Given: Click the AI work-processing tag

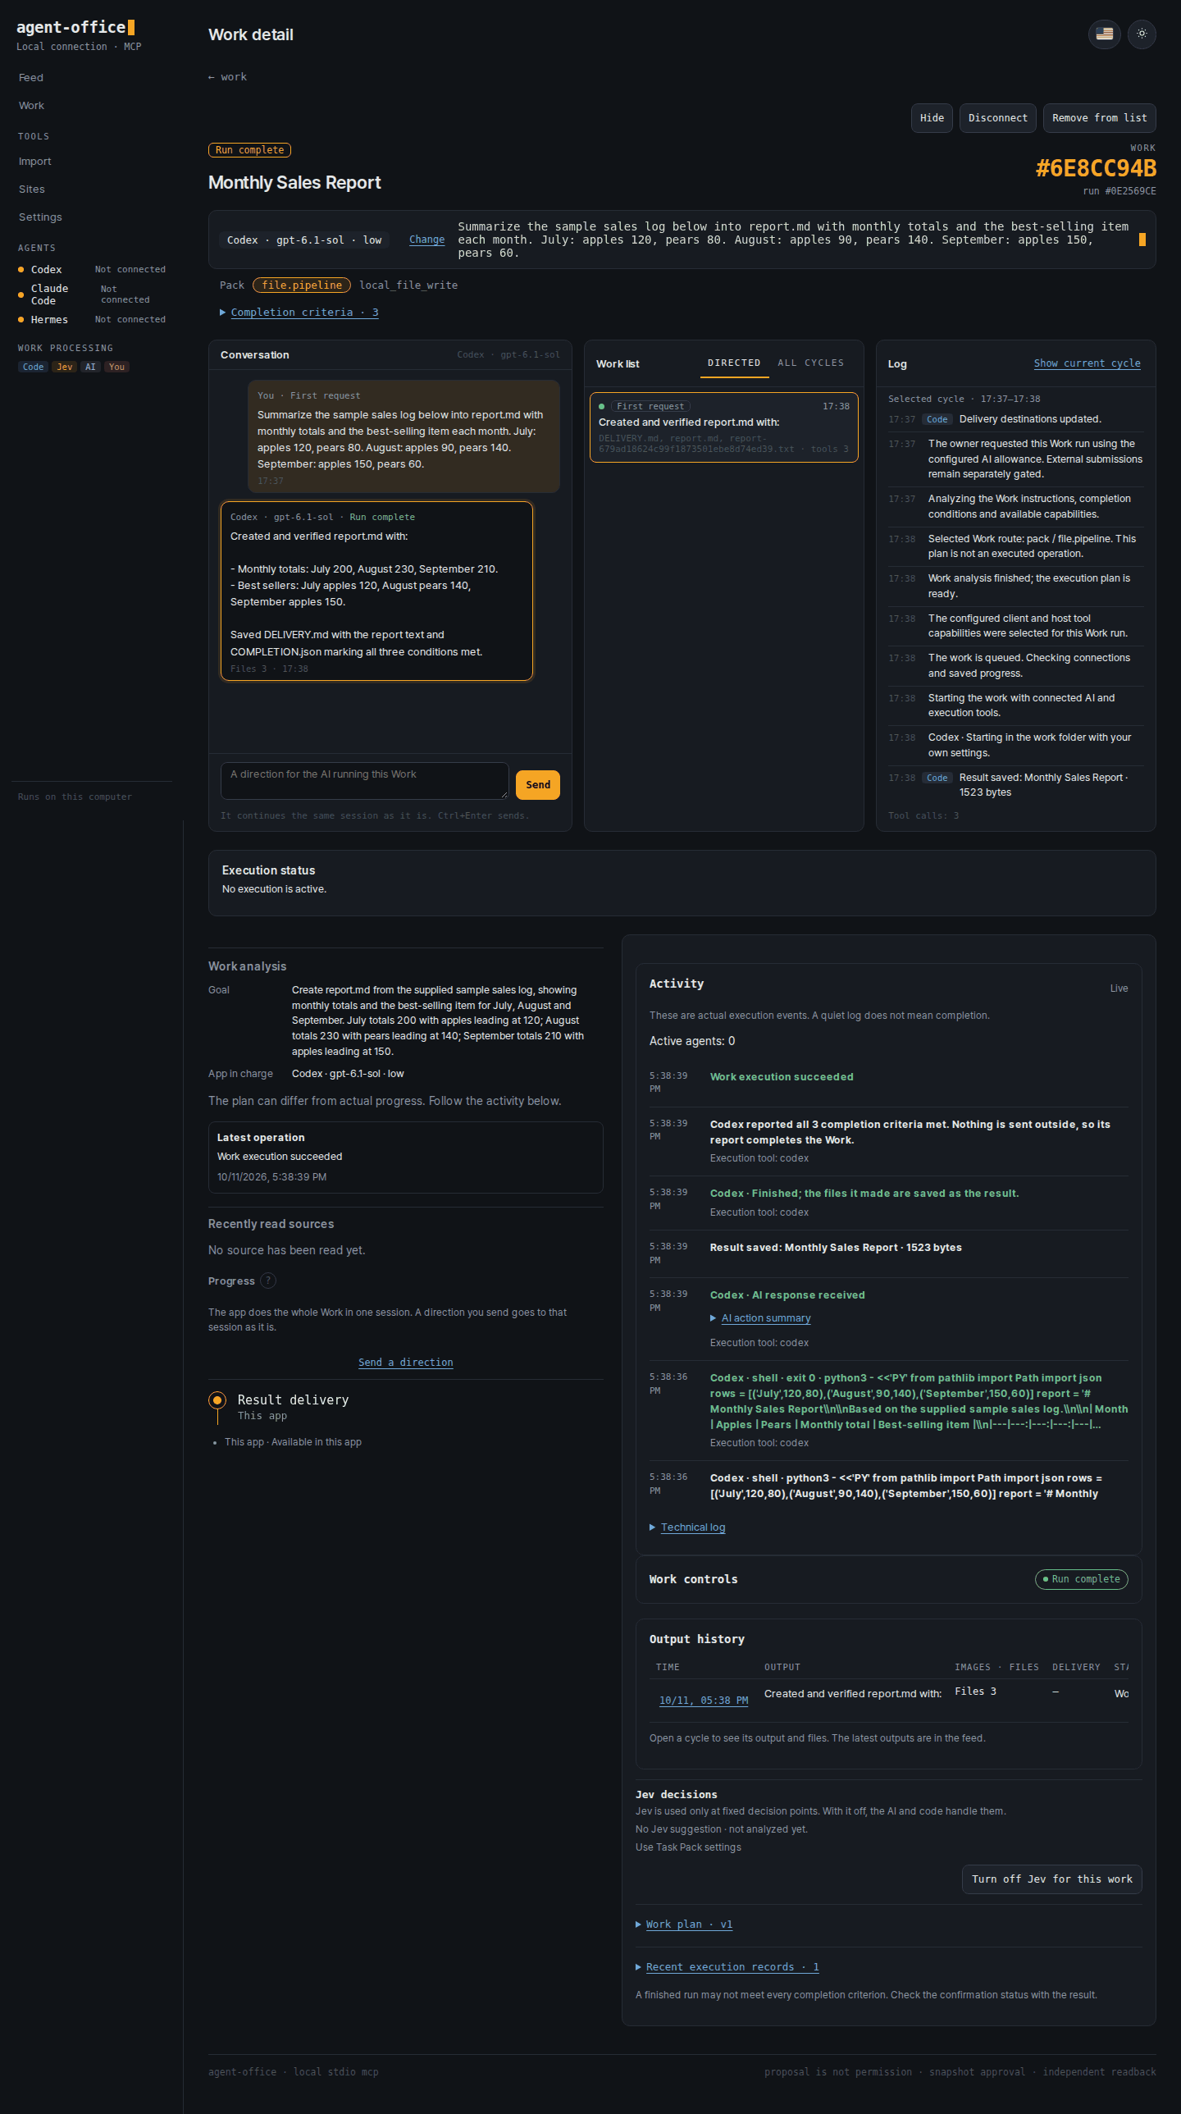Looking at the screenshot, I should click(90, 367).
